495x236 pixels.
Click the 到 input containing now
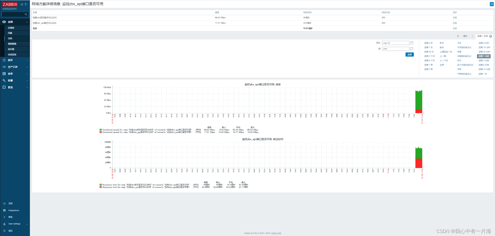point(395,49)
